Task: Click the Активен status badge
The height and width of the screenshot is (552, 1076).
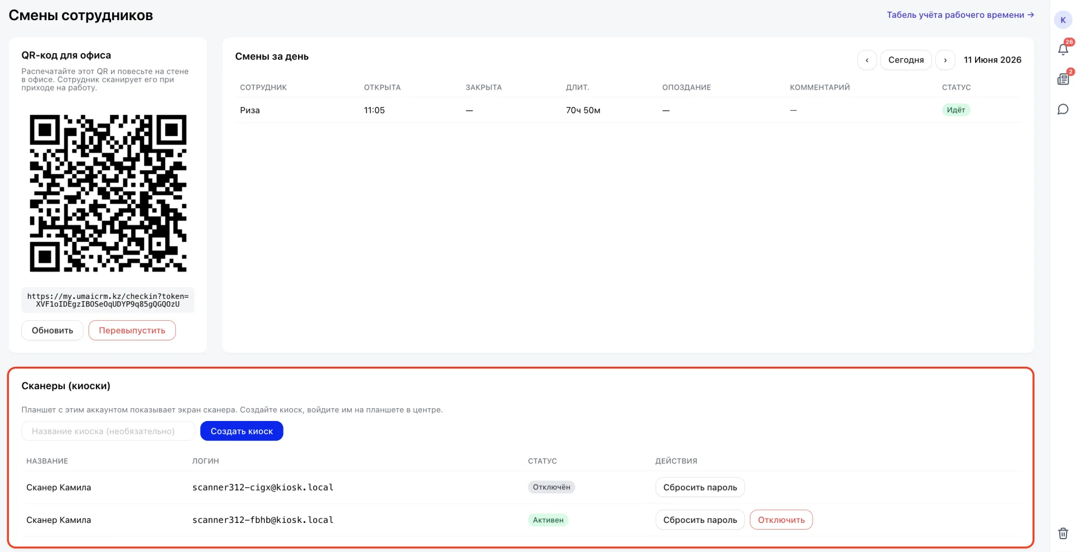Action: [x=548, y=520]
